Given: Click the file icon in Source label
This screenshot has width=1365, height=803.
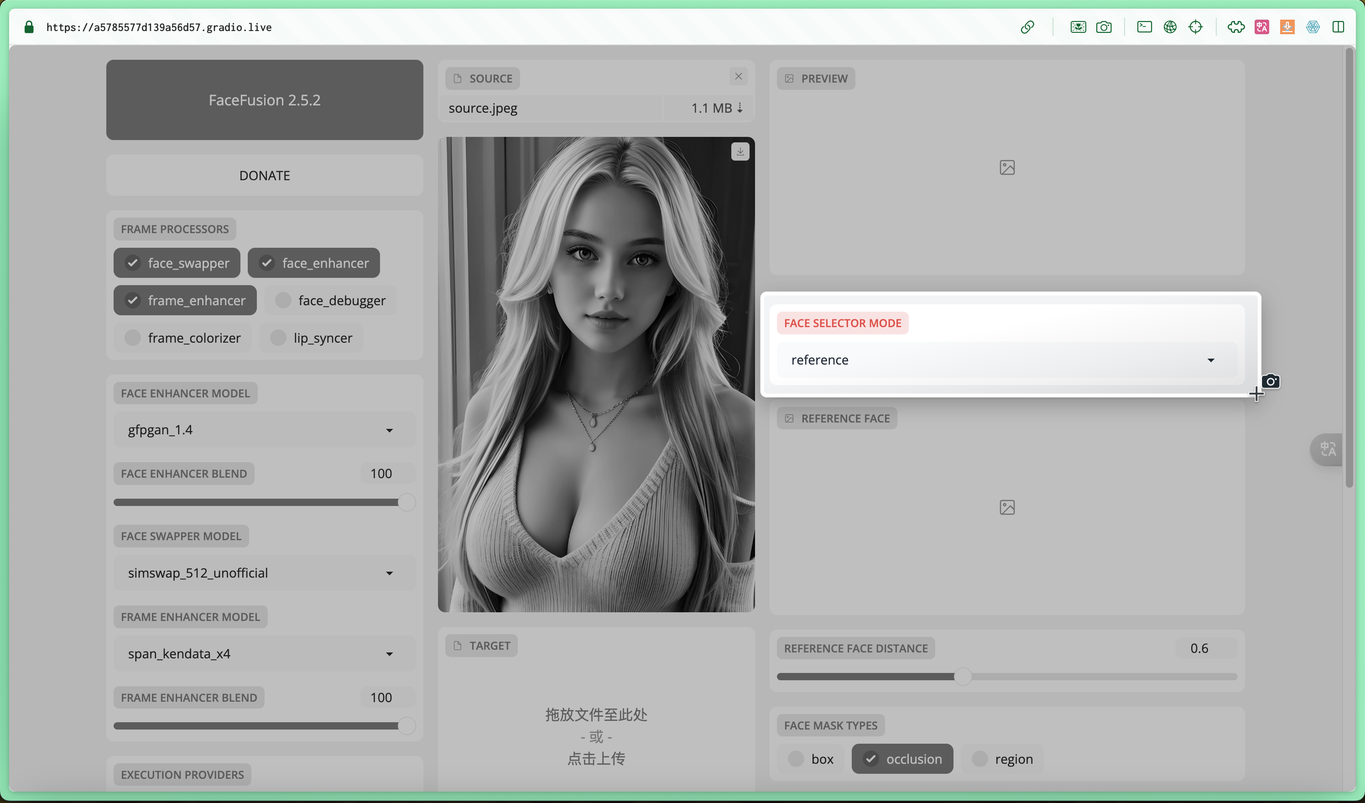Looking at the screenshot, I should (458, 78).
